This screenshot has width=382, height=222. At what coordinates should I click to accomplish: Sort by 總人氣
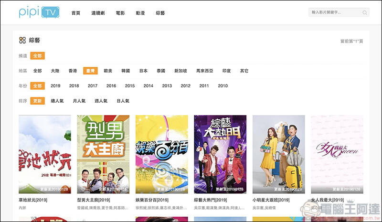[x=57, y=101]
